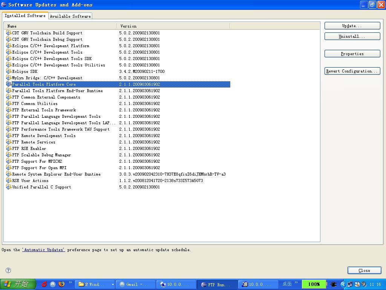Switch to the Gmail taskbar window
This screenshot has width=386, height=290.
(x=136, y=284)
